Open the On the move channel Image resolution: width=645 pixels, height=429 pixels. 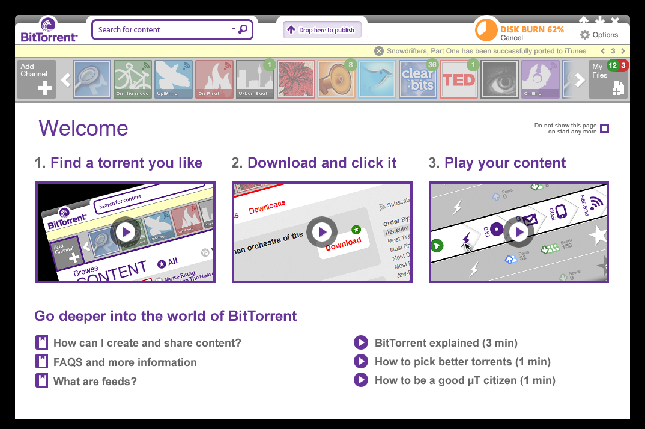[x=133, y=79]
